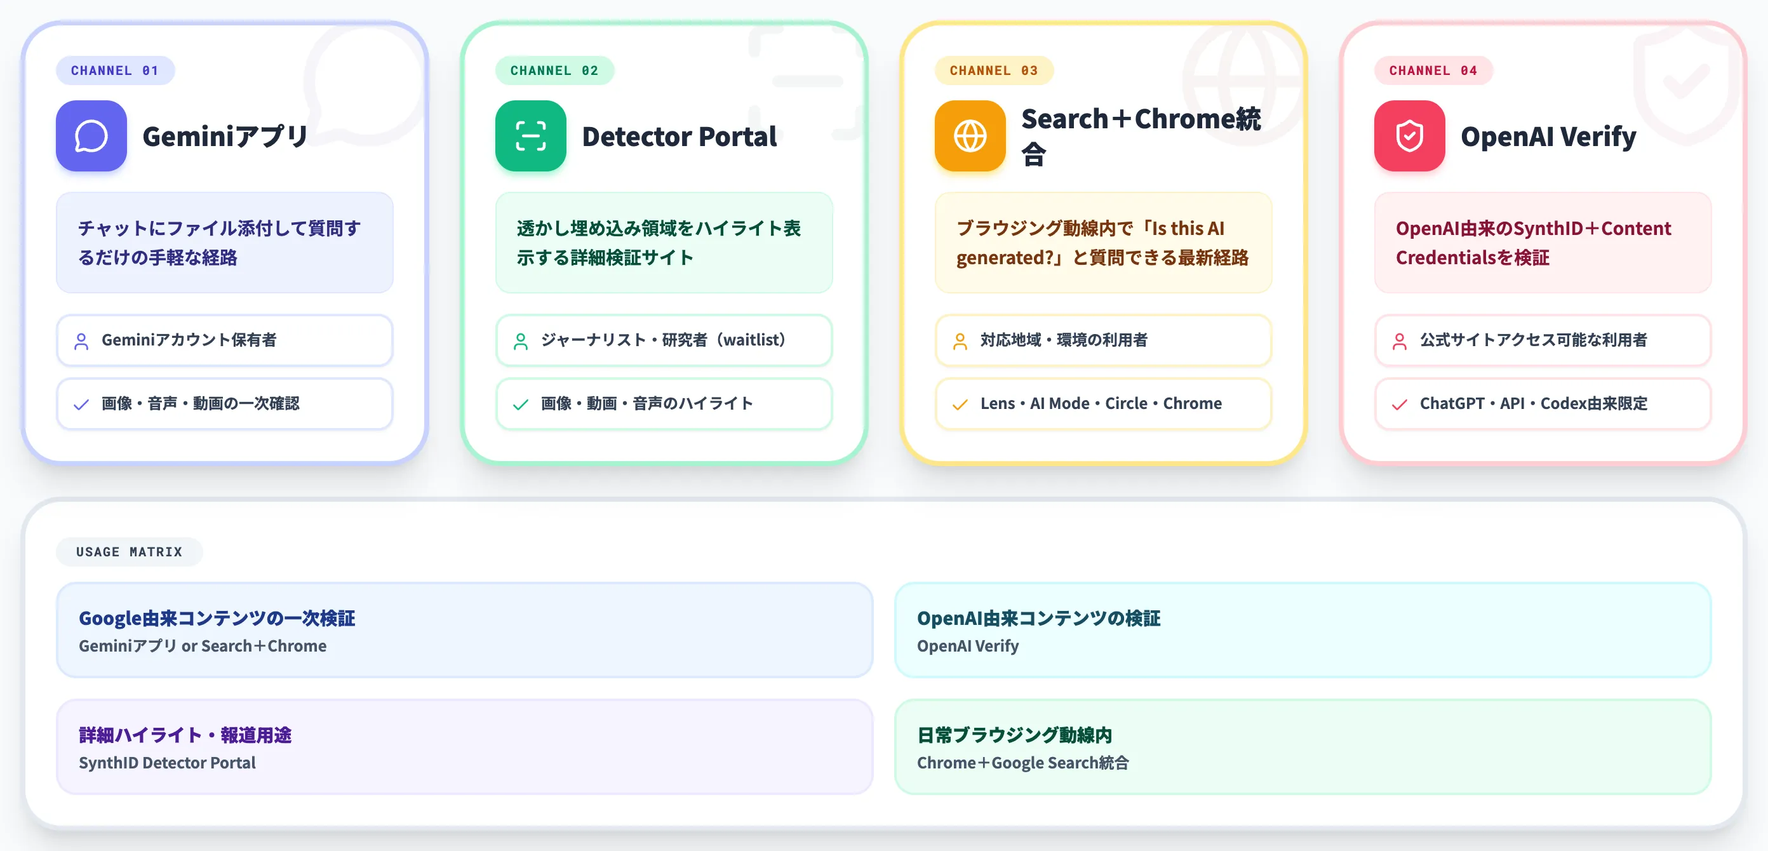Click the Search+Chrome統合 heading
1768x851 pixels.
(x=1141, y=136)
